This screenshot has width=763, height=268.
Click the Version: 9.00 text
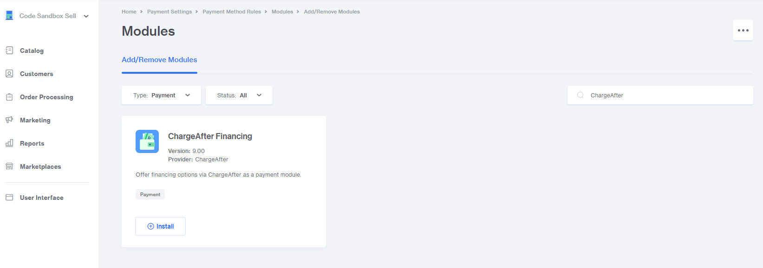[x=186, y=151]
